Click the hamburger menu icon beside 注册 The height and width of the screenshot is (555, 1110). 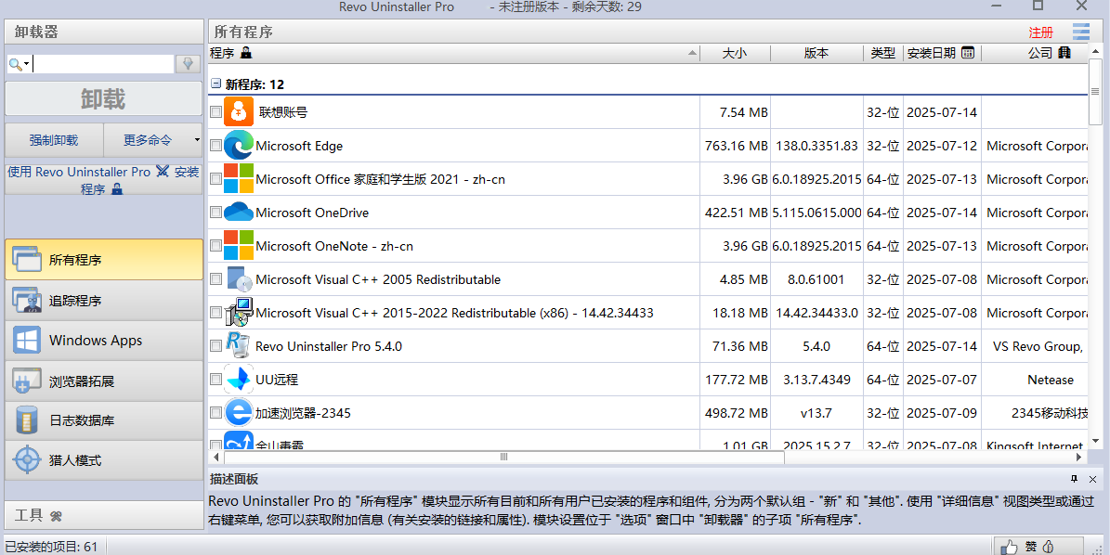click(x=1080, y=32)
